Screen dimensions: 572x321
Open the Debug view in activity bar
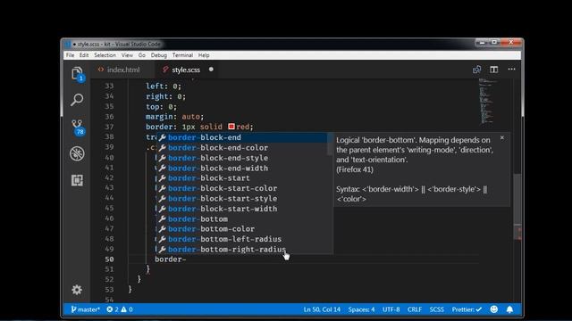pyautogui.click(x=77, y=153)
